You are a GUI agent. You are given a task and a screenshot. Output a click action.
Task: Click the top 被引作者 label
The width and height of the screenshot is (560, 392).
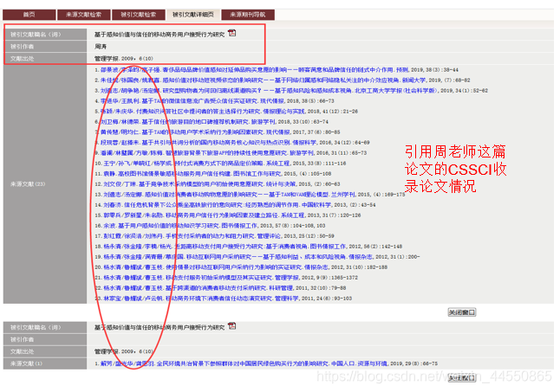pyautogui.click(x=22, y=47)
